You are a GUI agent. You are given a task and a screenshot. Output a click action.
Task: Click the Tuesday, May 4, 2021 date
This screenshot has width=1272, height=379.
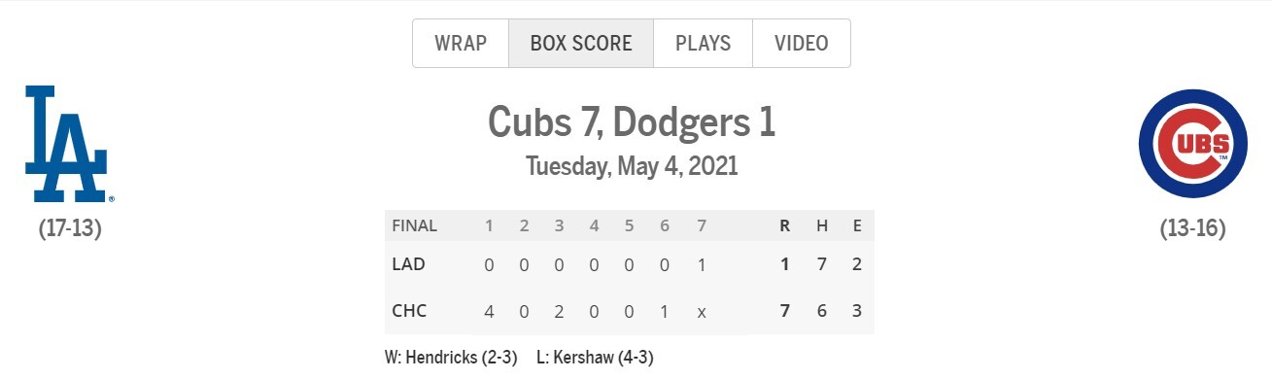coord(632,166)
